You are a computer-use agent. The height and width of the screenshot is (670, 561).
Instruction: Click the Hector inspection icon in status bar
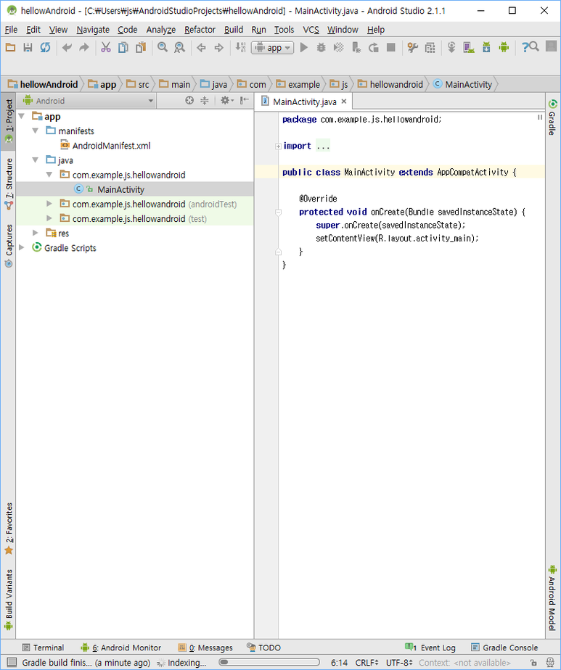click(x=551, y=663)
